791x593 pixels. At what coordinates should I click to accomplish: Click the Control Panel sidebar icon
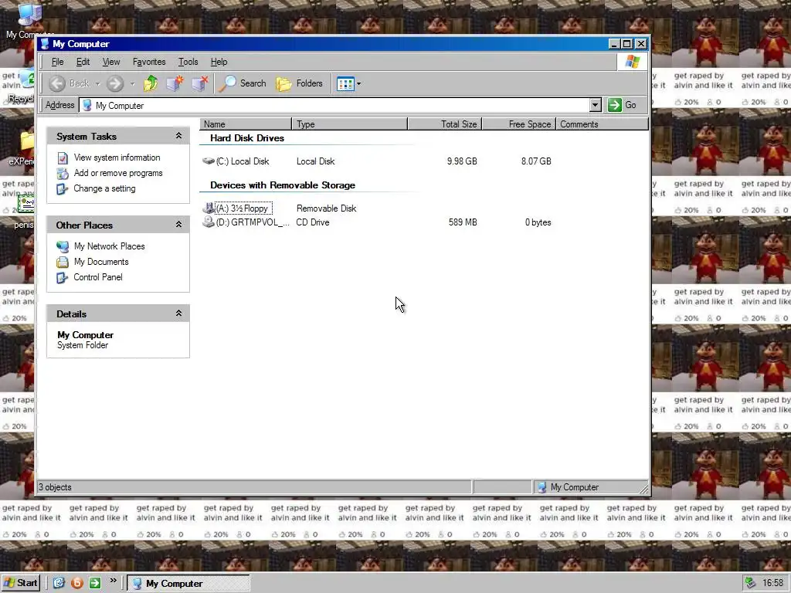pyautogui.click(x=63, y=277)
